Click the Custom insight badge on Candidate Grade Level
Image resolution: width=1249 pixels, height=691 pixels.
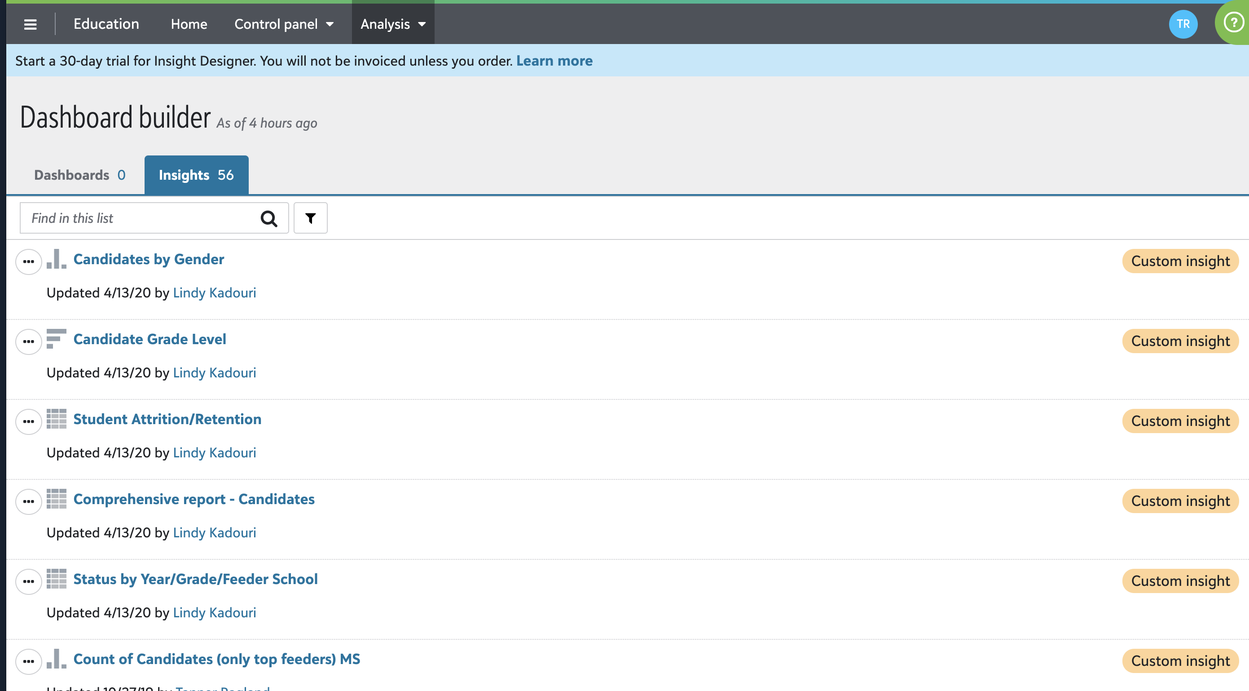point(1180,341)
